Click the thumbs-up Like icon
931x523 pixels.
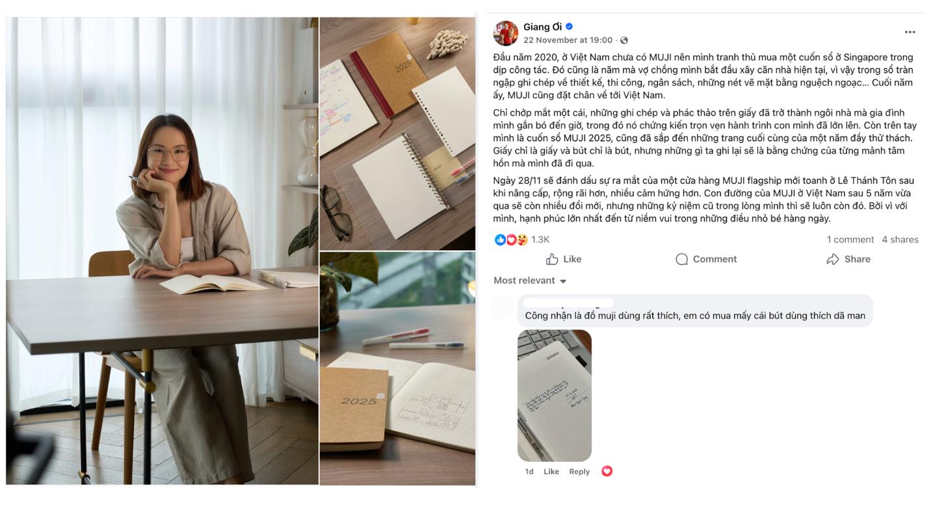[552, 259]
